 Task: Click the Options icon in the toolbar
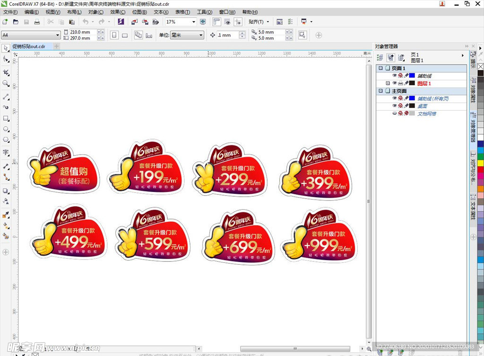291,22
